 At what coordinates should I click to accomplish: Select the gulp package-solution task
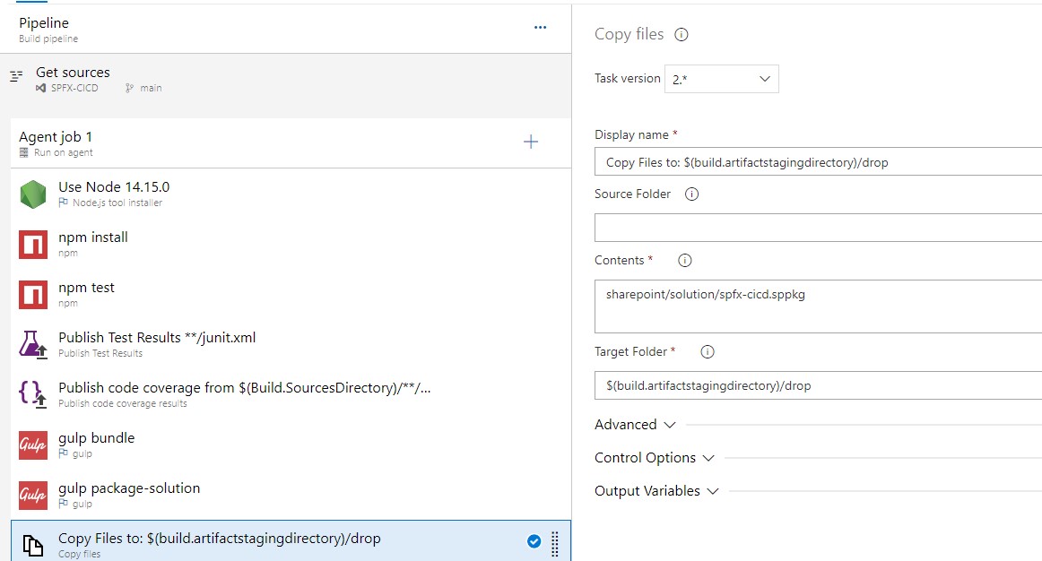(129, 495)
